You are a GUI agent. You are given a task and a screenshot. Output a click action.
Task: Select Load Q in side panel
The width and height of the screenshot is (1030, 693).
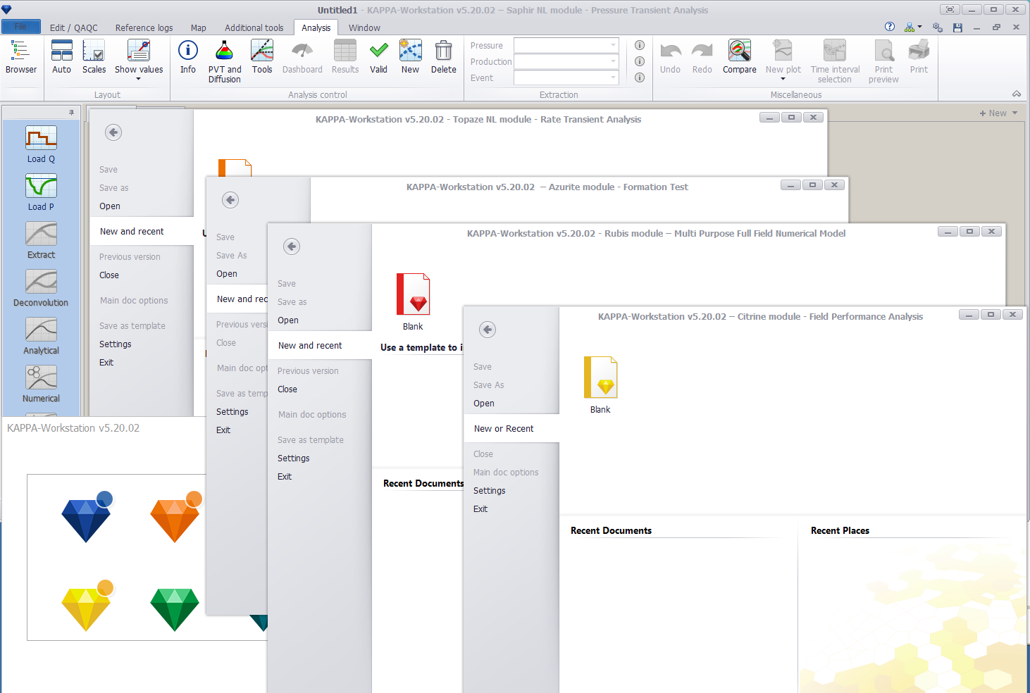[41, 144]
